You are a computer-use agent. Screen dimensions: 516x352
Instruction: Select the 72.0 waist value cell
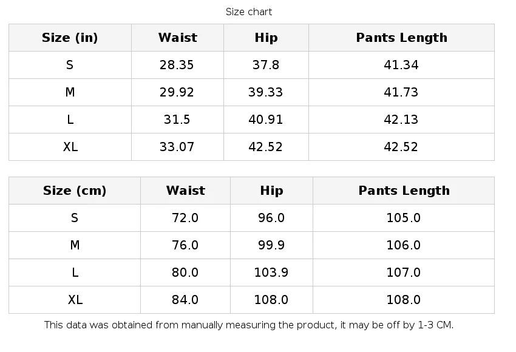[x=185, y=218]
